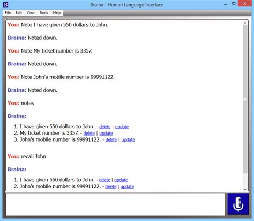Minimize the Braina window
The width and height of the screenshot is (254, 221).
pyautogui.click(x=226, y=4)
